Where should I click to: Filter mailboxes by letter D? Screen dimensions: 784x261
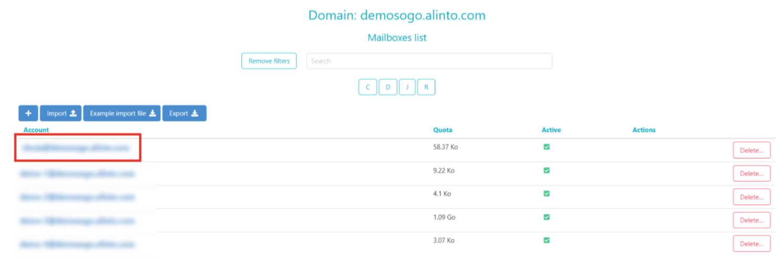(x=388, y=87)
